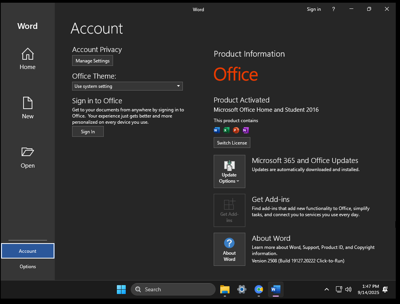Click the Get Add-ins tile

tap(230, 210)
